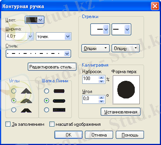Click the mitered corner shape icon
Screen dimensions: 161x145
(26, 91)
